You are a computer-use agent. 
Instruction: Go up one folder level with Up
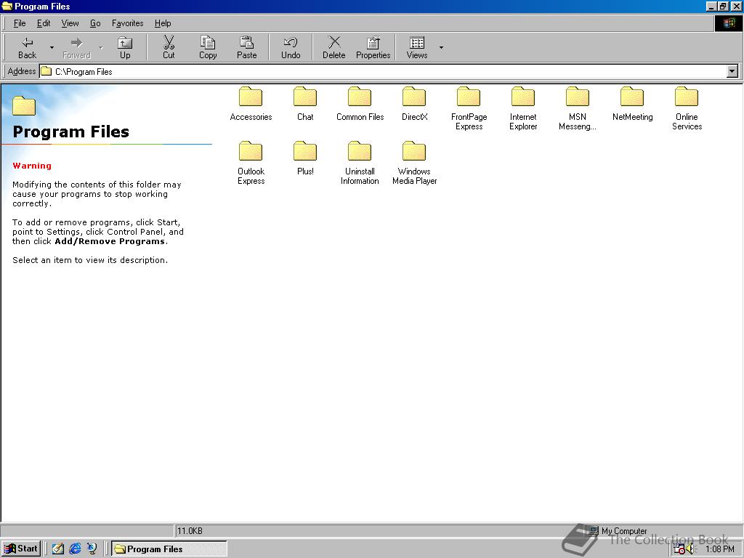pyautogui.click(x=125, y=47)
